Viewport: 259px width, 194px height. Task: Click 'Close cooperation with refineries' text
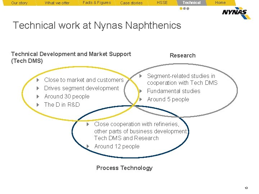[137, 124]
